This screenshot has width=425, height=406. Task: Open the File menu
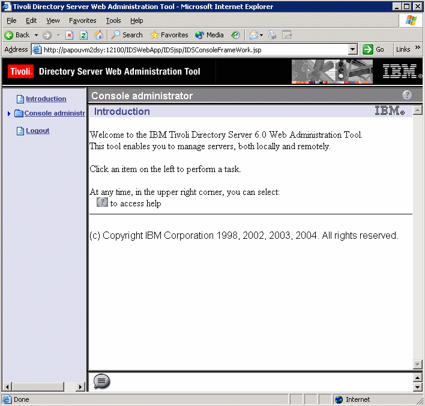pos(11,20)
